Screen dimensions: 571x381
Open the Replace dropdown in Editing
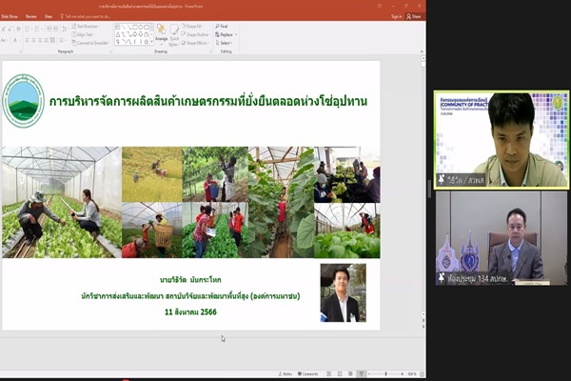pos(224,35)
